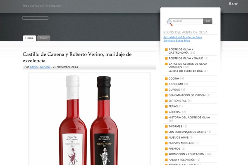248x165 pixels.
Task: Click the font size Aa icon
Action: [x=231, y=4]
